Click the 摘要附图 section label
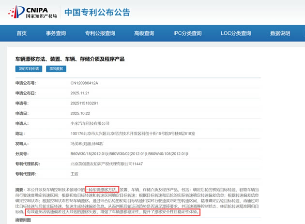 coord(23,220)
